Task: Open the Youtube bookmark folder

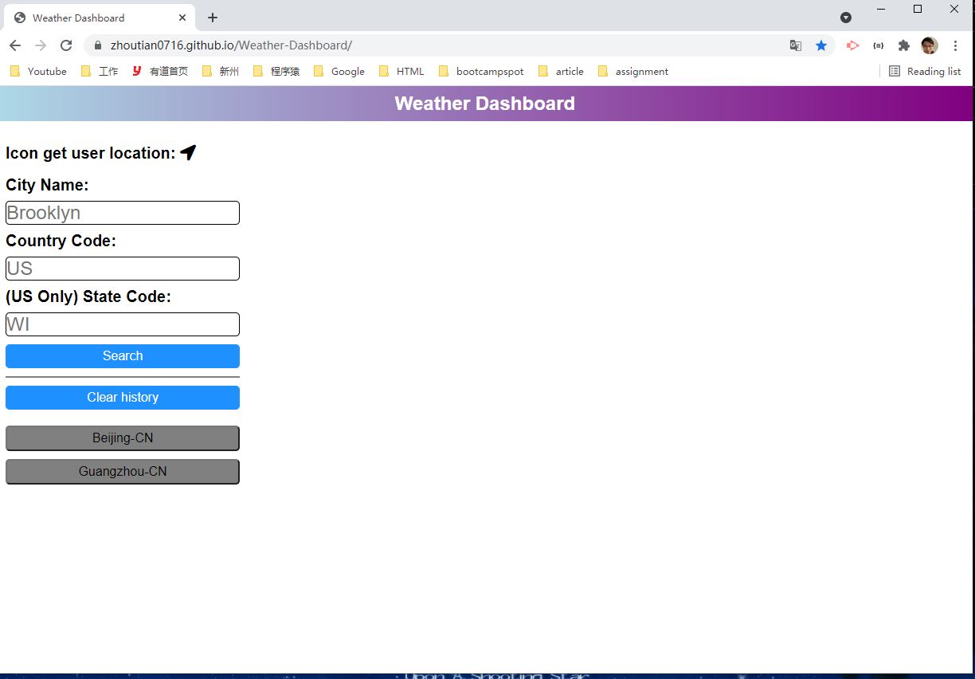Action: pyautogui.click(x=39, y=71)
